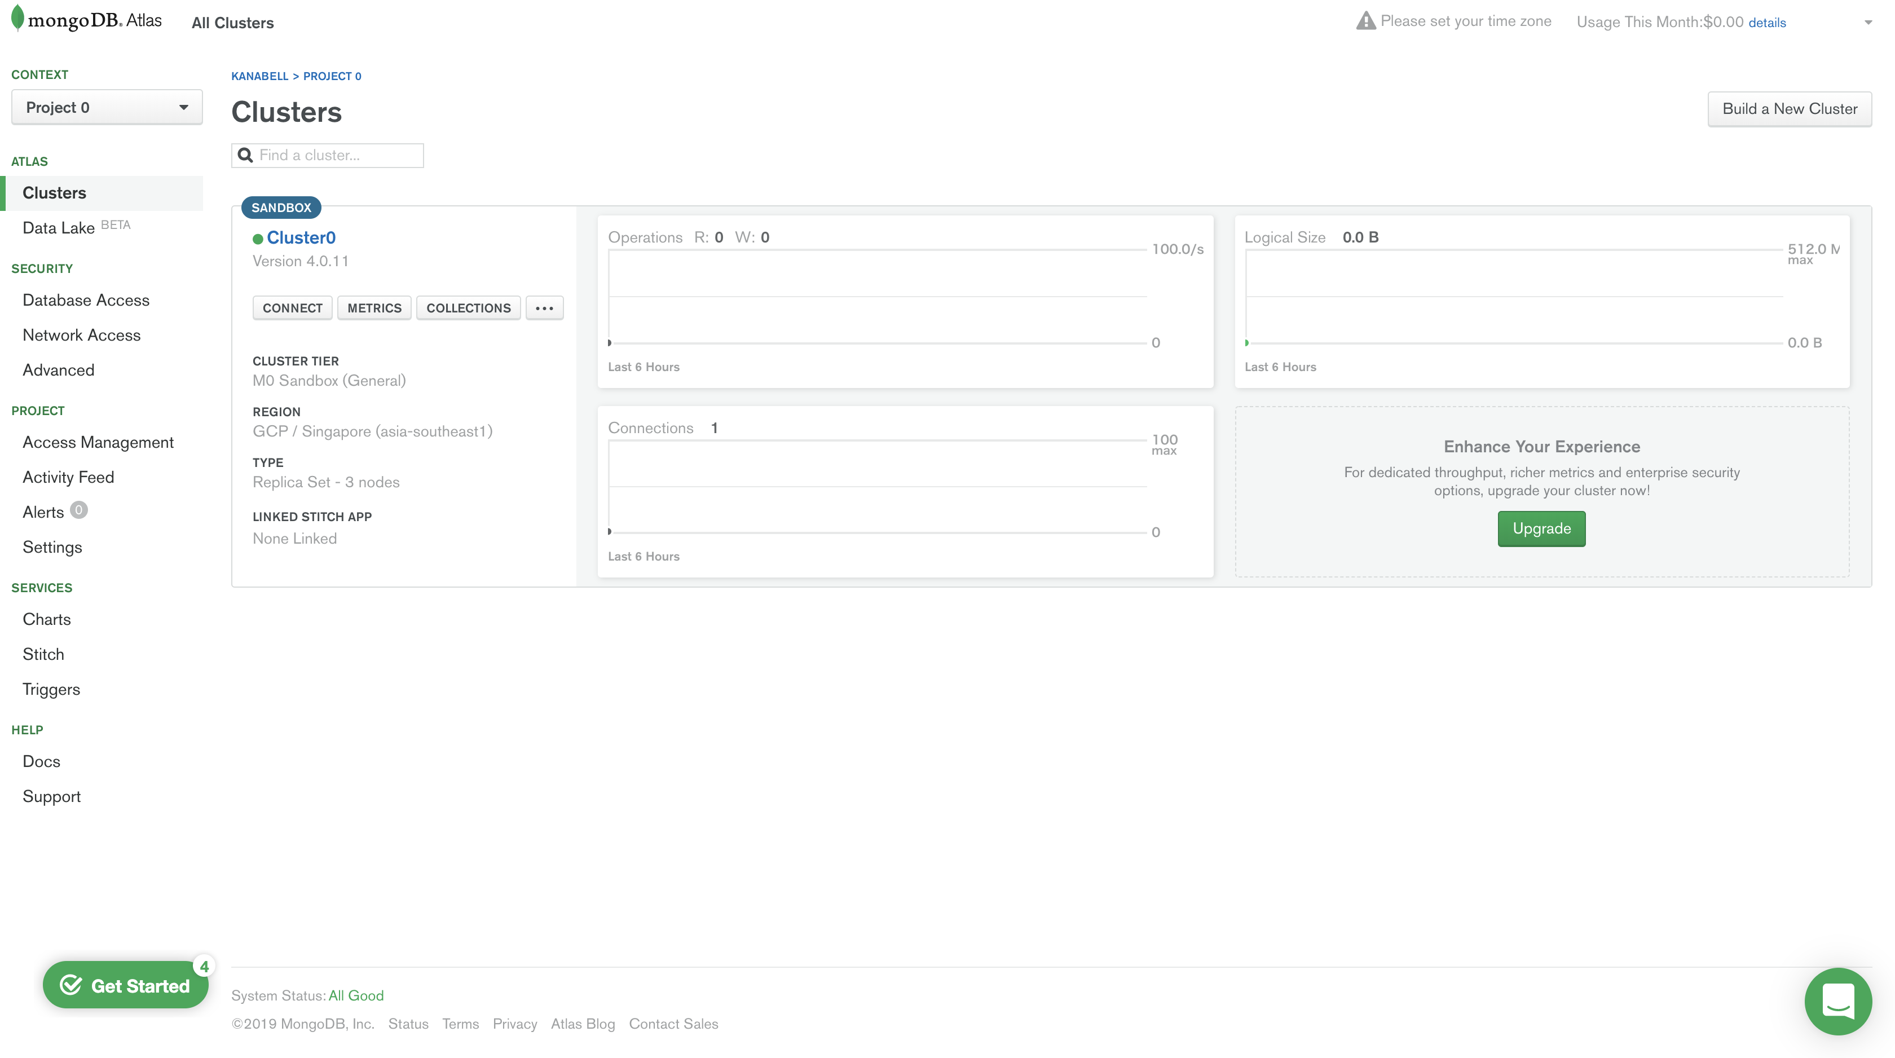Click the GCP / Singapore region text
Image resolution: width=1895 pixels, height=1058 pixels.
372,431
